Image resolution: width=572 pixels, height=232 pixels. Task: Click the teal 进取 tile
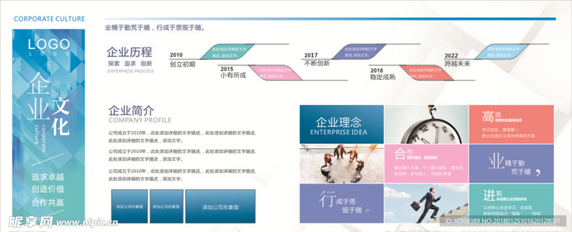click(x=511, y=204)
